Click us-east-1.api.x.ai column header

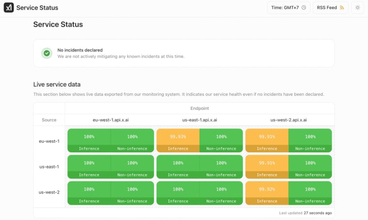199,120
